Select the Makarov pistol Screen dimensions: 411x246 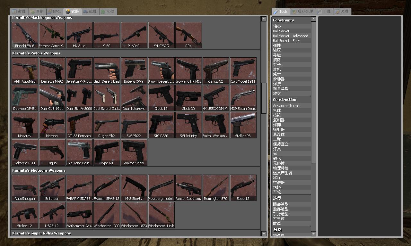pos(25,125)
